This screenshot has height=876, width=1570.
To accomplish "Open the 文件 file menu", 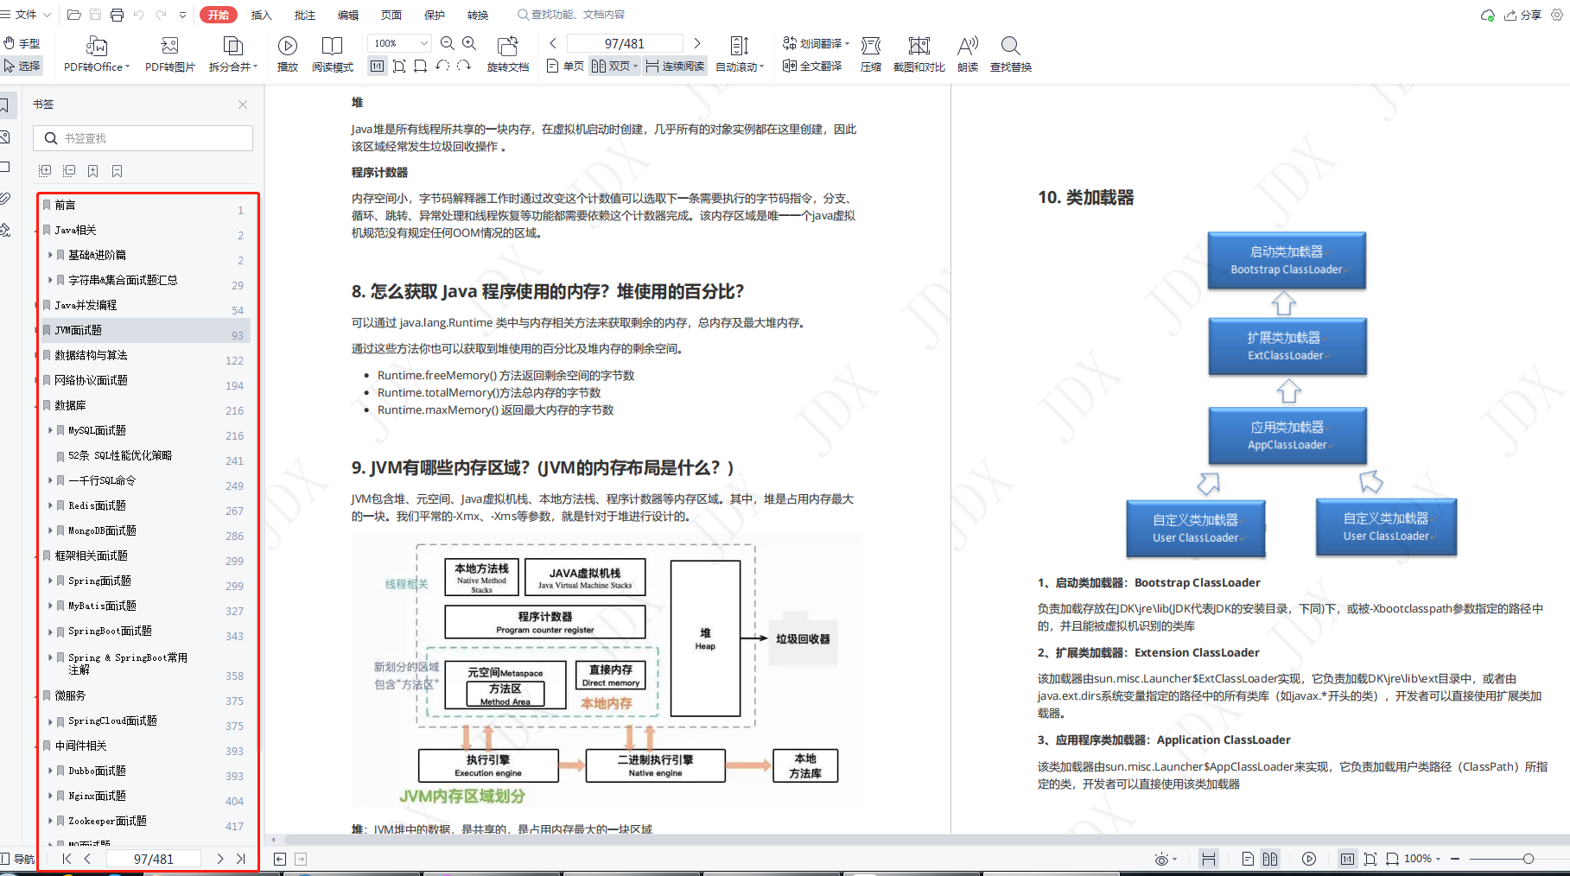I will (26, 15).
